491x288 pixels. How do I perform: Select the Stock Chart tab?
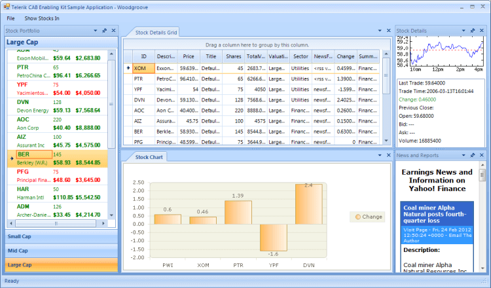(x=149, y=157)
